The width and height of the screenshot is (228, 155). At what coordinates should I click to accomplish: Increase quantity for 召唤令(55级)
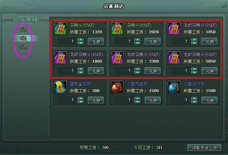[81, 40]
